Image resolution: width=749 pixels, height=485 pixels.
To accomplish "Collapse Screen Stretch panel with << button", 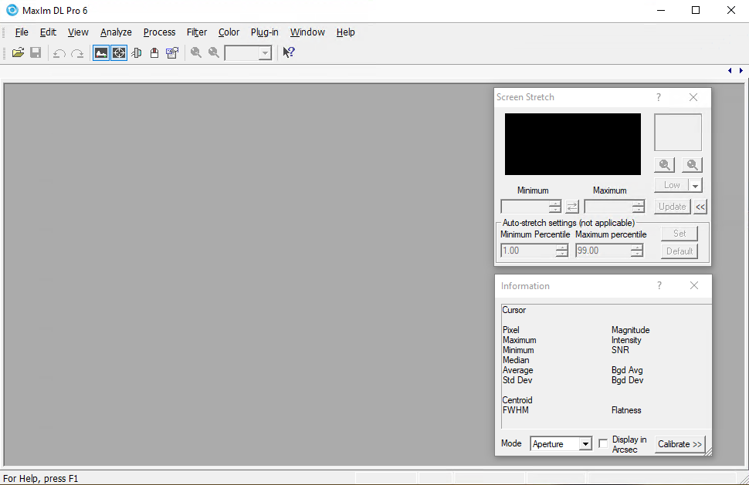I will click(700, 207).
